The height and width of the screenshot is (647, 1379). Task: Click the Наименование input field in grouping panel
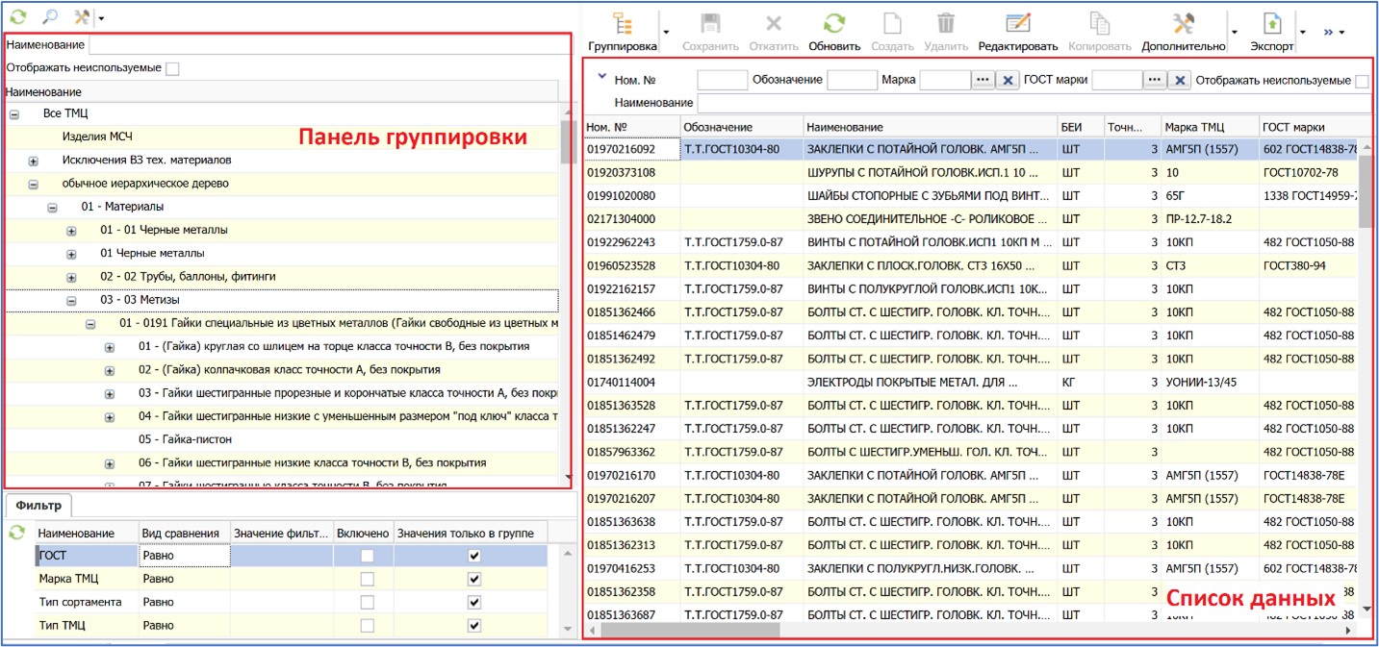[x=327, y=45]
